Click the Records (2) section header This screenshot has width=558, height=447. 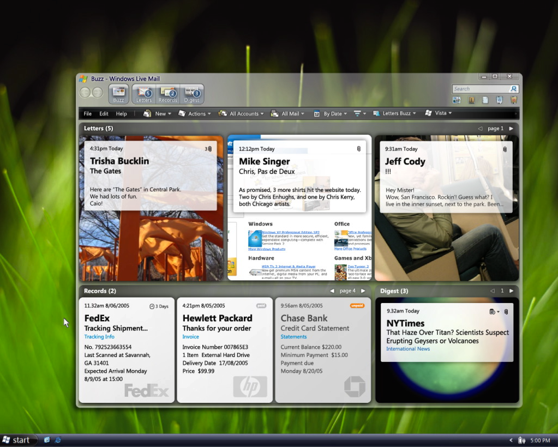point(100,291)
